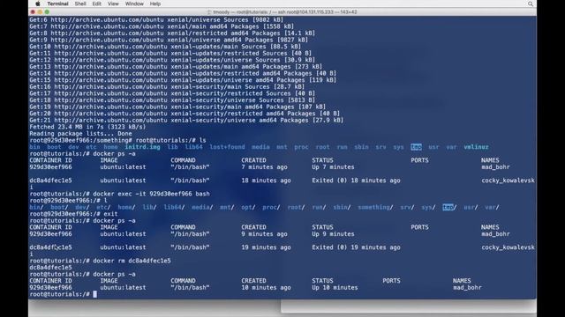Click 'initrd.img' in the ls output
This screenshot has width=565, height=317.
[142, 147]
